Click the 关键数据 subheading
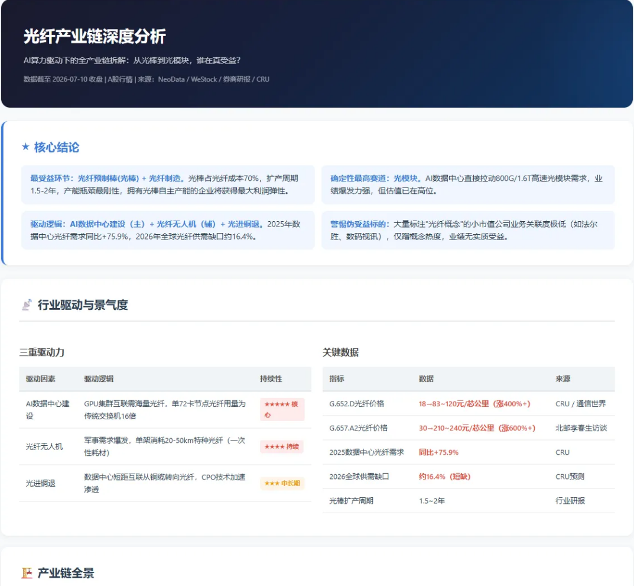This screenshot has width=634, height=586. point(340,352)
